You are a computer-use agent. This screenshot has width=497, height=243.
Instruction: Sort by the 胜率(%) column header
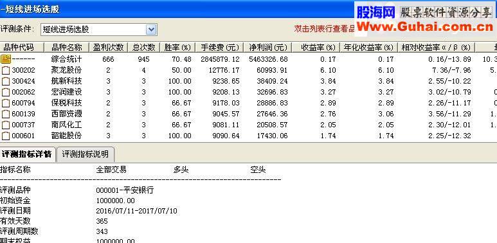(x=177, y=48)
